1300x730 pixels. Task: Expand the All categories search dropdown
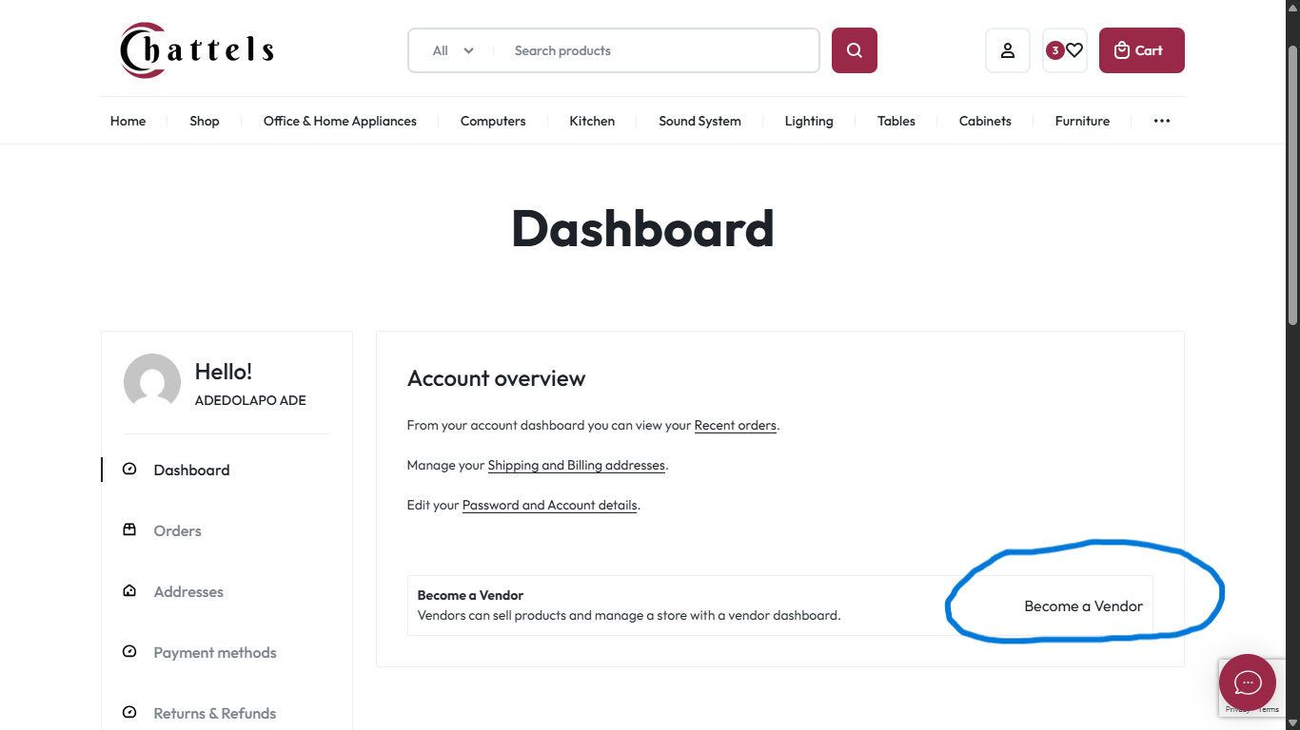[x=453, y=50]
